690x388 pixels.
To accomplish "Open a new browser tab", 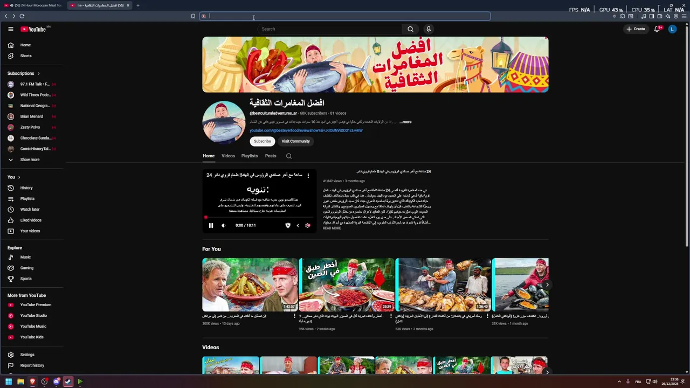I will coord(138,5).
